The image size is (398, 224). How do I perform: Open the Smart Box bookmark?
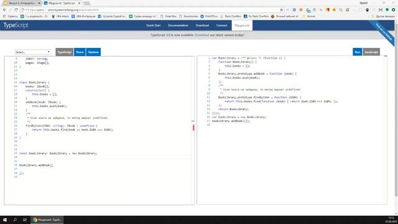(x=169, y=16)
